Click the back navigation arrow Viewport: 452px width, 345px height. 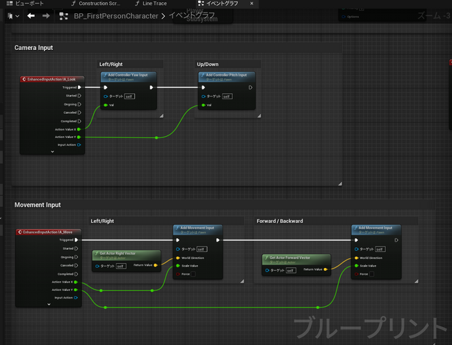click(31, 15)
